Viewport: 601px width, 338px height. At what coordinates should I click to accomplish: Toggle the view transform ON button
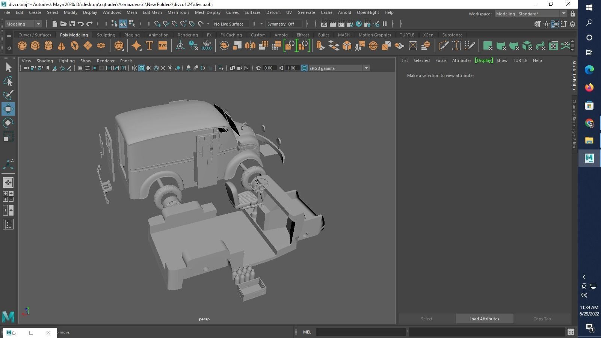(304, 68)
